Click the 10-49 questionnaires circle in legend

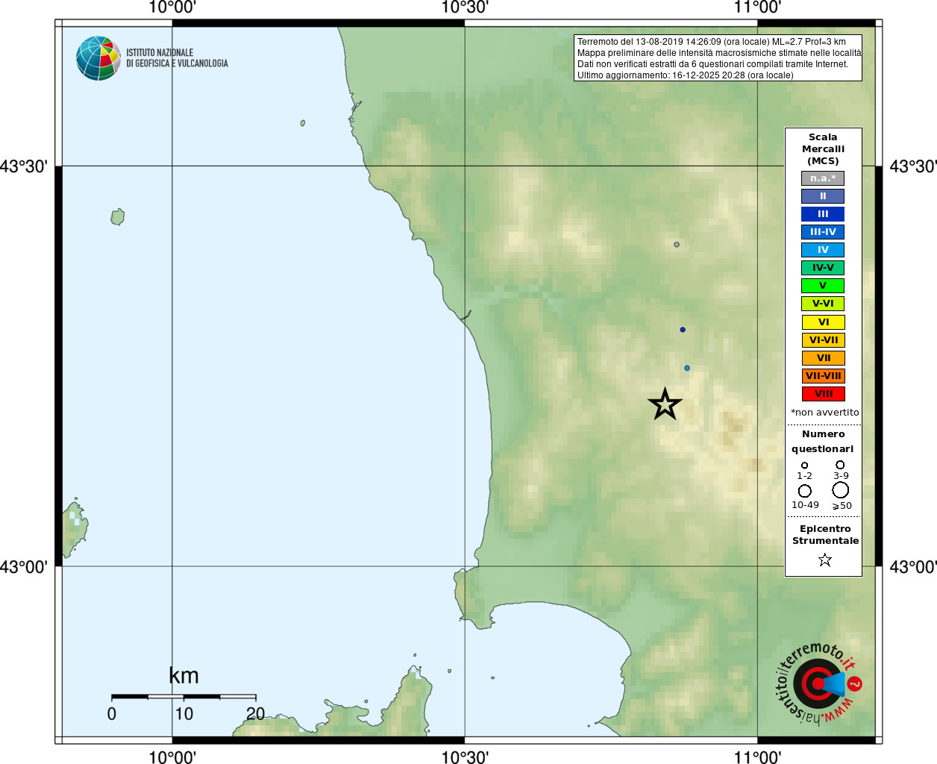coord(804,491)
